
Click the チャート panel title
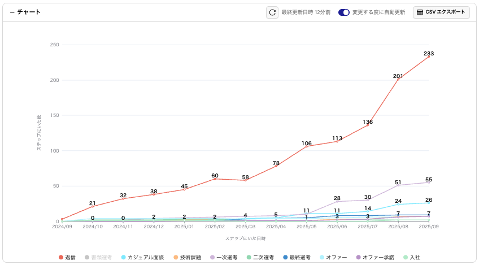[x=29, y=12]
